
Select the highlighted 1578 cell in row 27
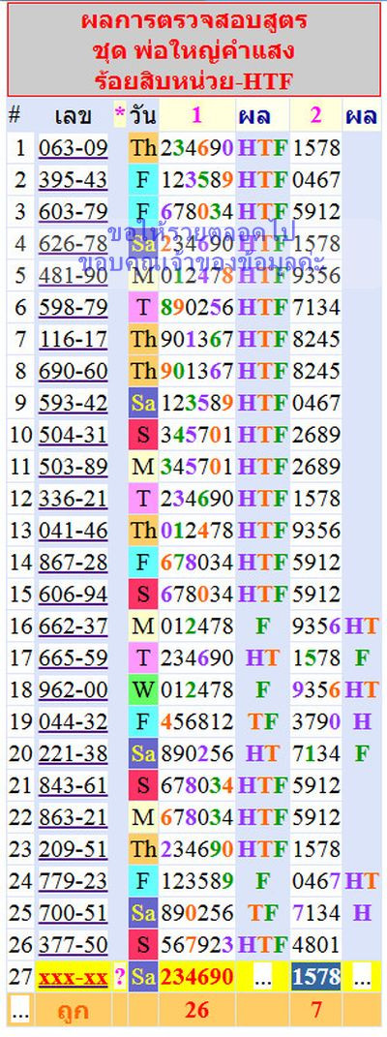point(315,976)
